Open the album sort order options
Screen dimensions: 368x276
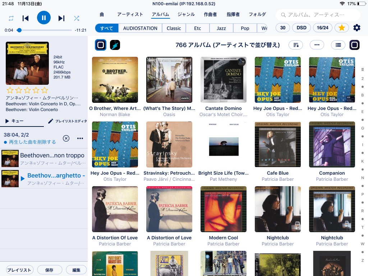point(296,45)
